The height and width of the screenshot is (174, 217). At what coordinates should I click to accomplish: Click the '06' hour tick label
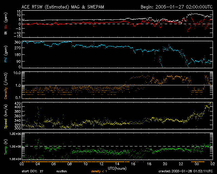coord(54,164)
